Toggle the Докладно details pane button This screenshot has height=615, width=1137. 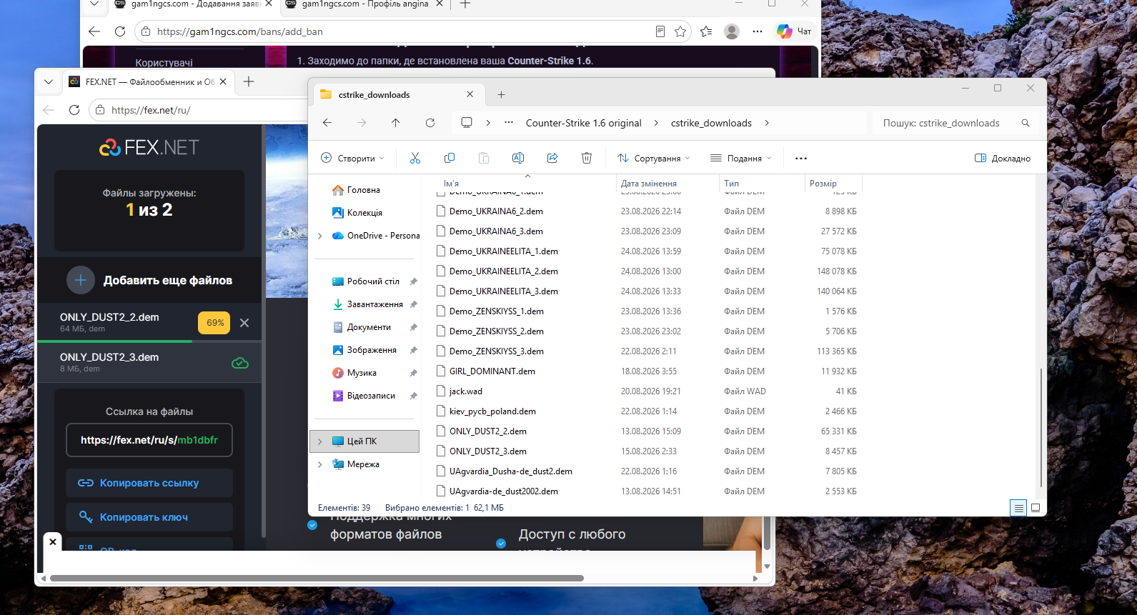pos(1003,158)
